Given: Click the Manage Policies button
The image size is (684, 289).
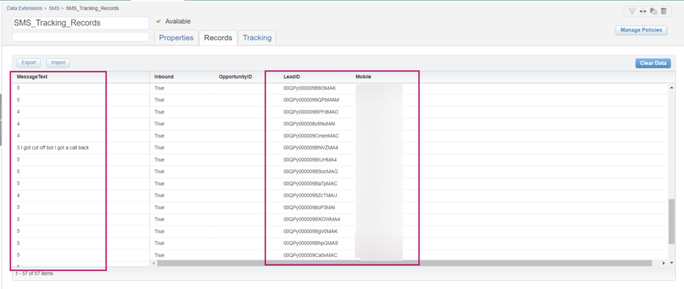Looking at the screenshot, I should [641, 30].
